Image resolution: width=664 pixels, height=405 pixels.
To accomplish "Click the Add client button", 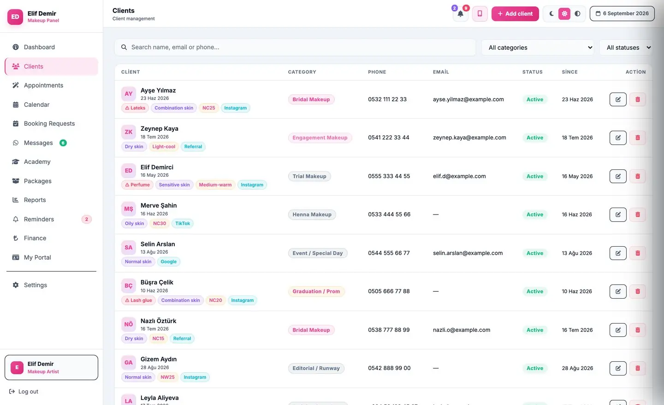I will tap(515, 14).
